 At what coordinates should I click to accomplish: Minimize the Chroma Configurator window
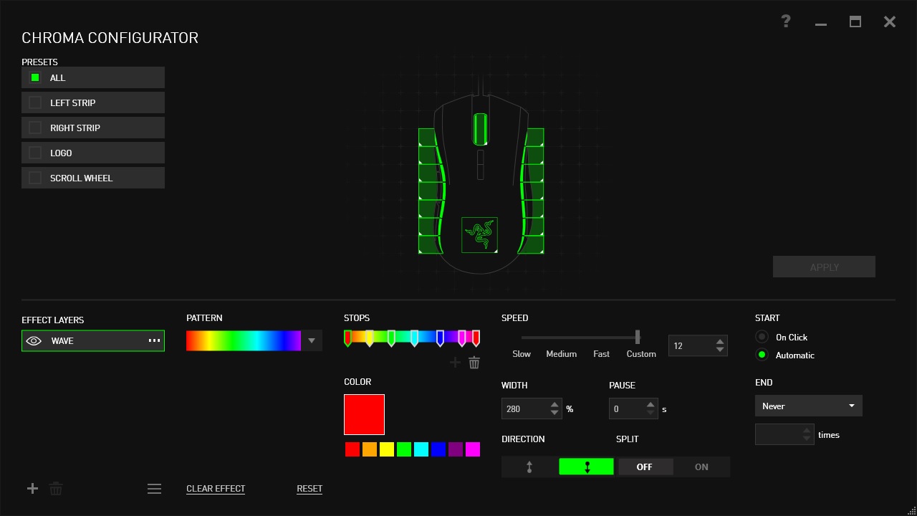click(821, 24)
